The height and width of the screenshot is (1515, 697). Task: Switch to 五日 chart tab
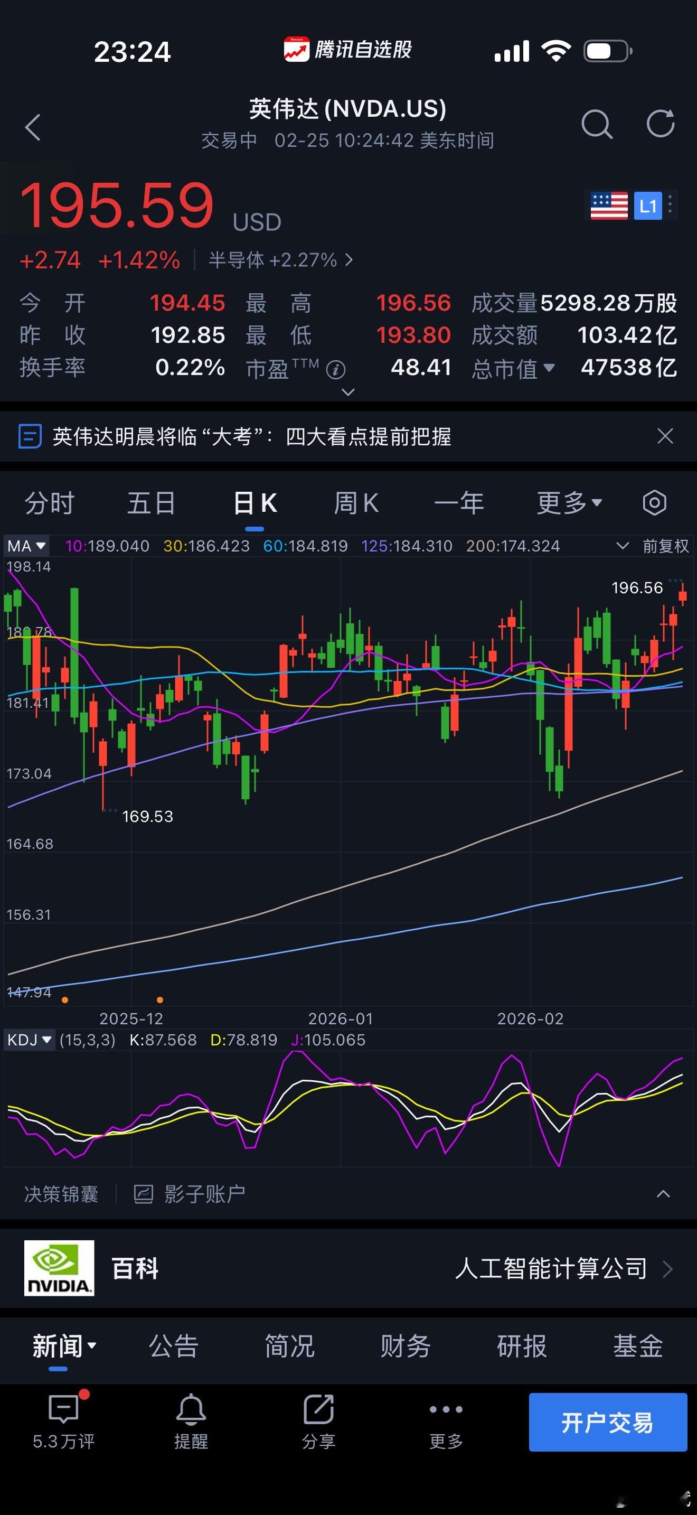152,503
